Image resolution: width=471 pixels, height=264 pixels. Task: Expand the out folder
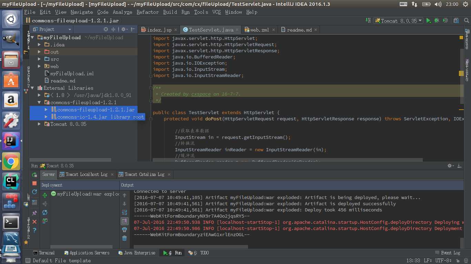tap(39, 52)
